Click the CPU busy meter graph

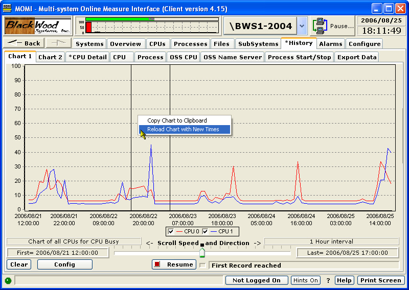pos(148,26)
